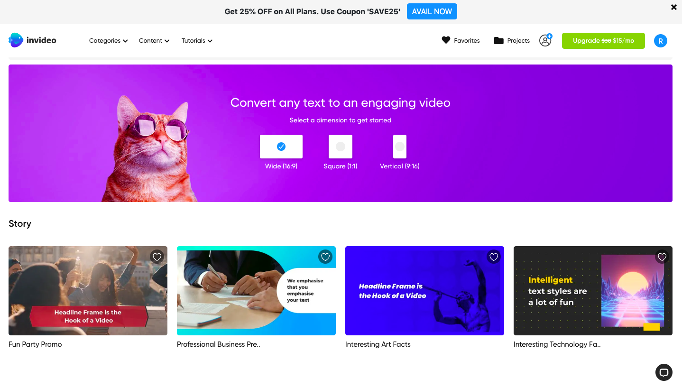This screenshot has width=682, height=388.
Task: Favorite the Fun Party Promo template
Action: pyautogui.click(x=157, y=257)
